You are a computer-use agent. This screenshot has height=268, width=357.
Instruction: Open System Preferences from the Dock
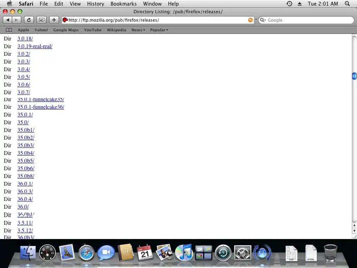(243, 253)
